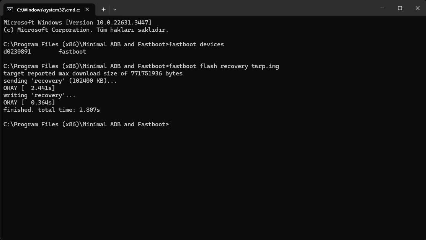The image size is (426, 240).
Task: Click the device serial d0230891
Action: pos(17,52)
